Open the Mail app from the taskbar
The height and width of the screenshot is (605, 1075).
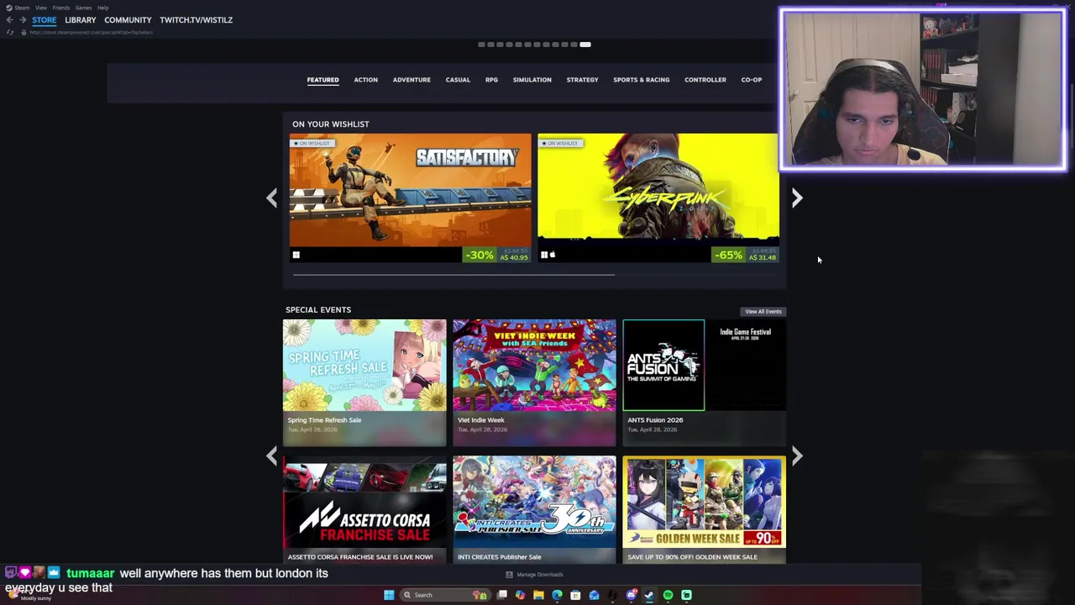pos(594,595)
